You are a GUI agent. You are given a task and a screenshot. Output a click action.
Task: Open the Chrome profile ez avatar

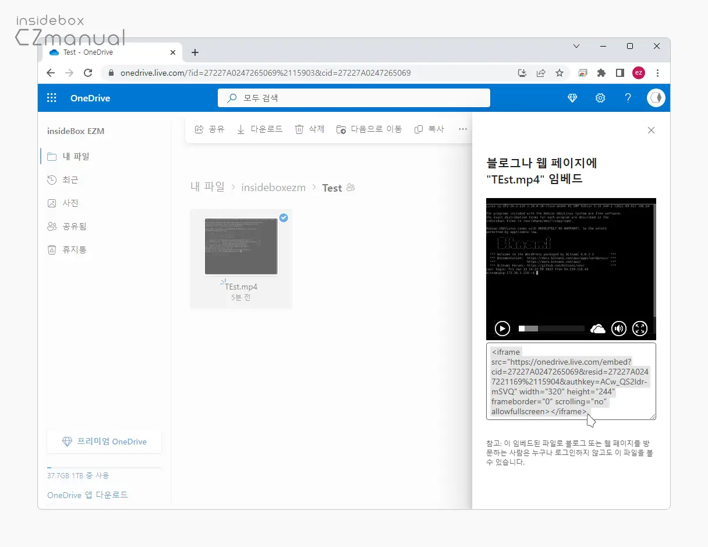[x=639, y=73]
